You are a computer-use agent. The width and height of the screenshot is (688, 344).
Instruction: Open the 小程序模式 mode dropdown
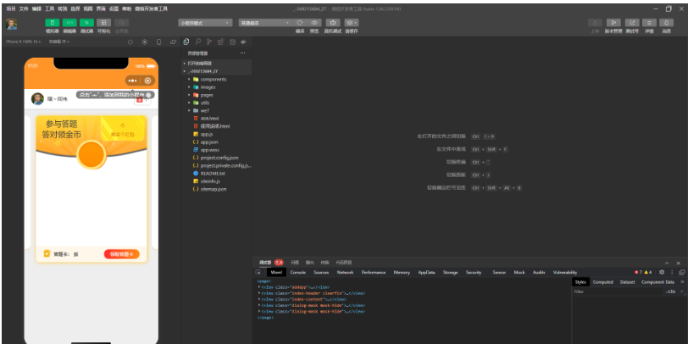[205, 23]
